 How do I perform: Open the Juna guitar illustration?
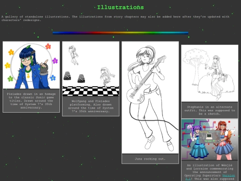click(x=150, y=97)
